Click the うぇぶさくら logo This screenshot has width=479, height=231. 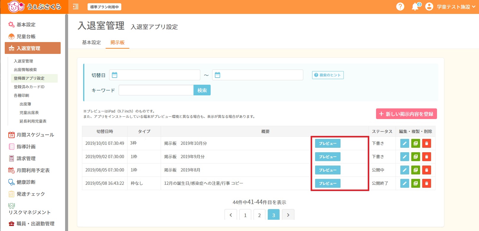point(34,7)
